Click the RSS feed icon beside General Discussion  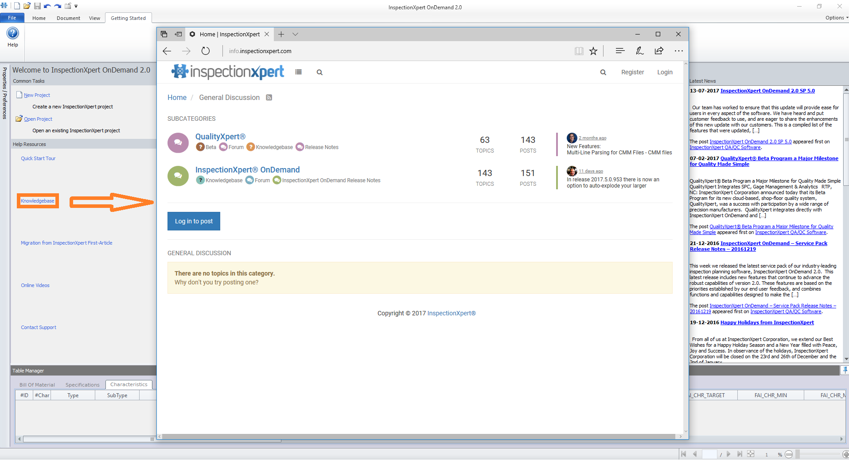[x=269, y=98]
